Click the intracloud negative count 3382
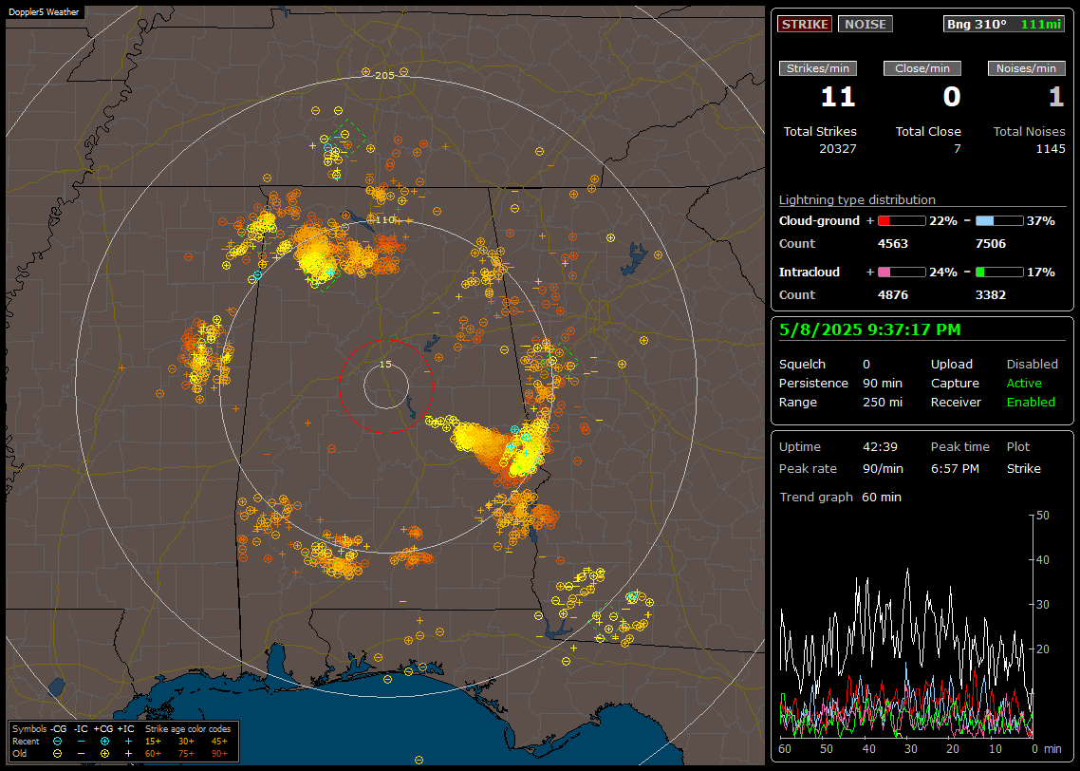The height and width of the screenshot is (771, 1080). (991, 295)
